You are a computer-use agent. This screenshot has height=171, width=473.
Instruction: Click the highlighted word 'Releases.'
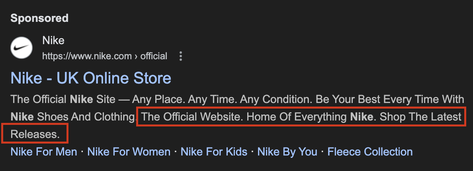(35, 134)
